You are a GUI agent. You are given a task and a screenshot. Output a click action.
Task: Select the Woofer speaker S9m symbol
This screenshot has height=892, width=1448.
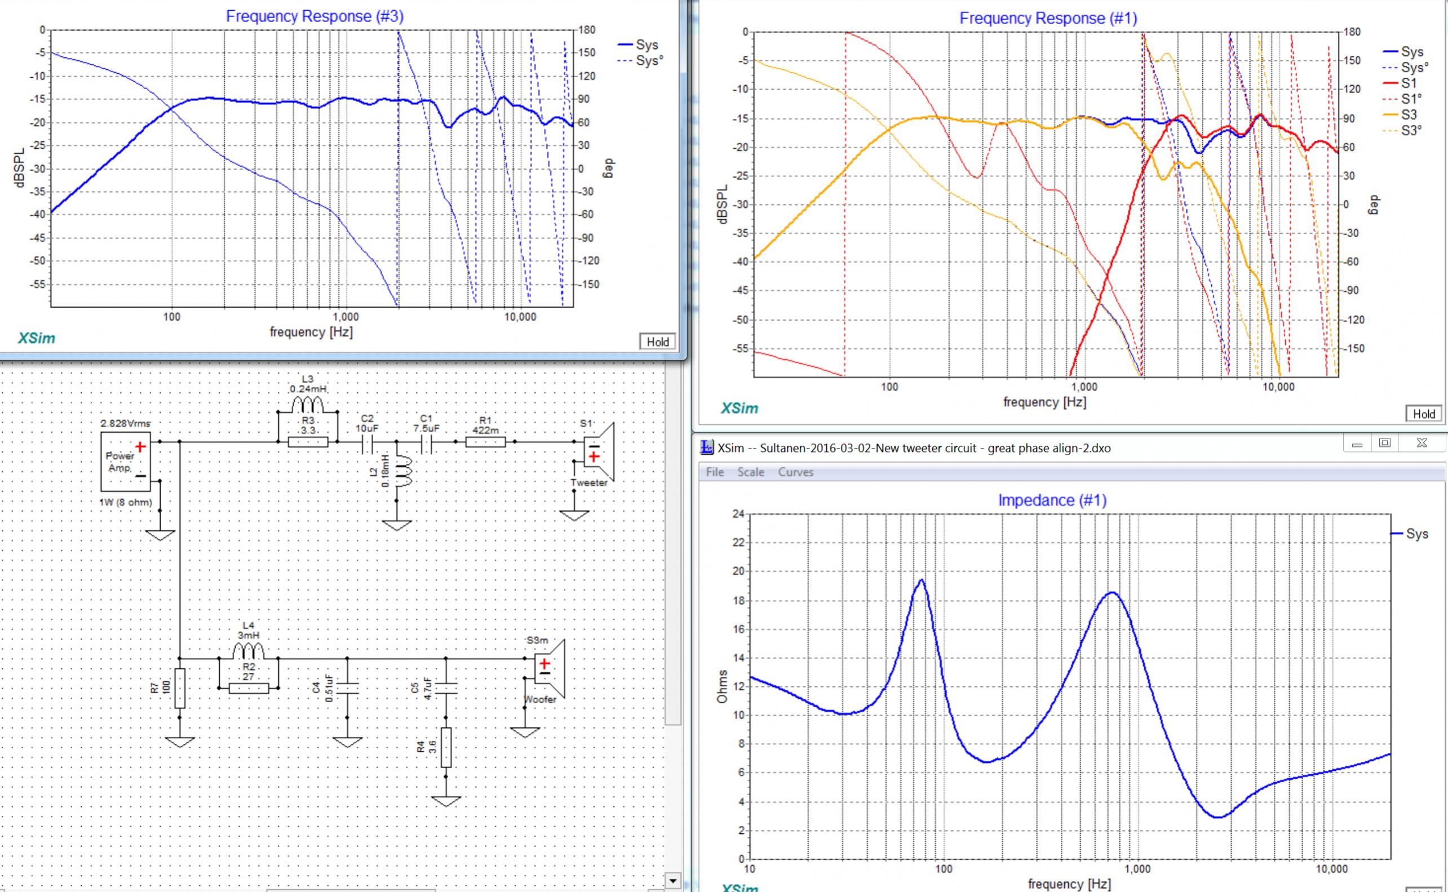tap(550, 668)
